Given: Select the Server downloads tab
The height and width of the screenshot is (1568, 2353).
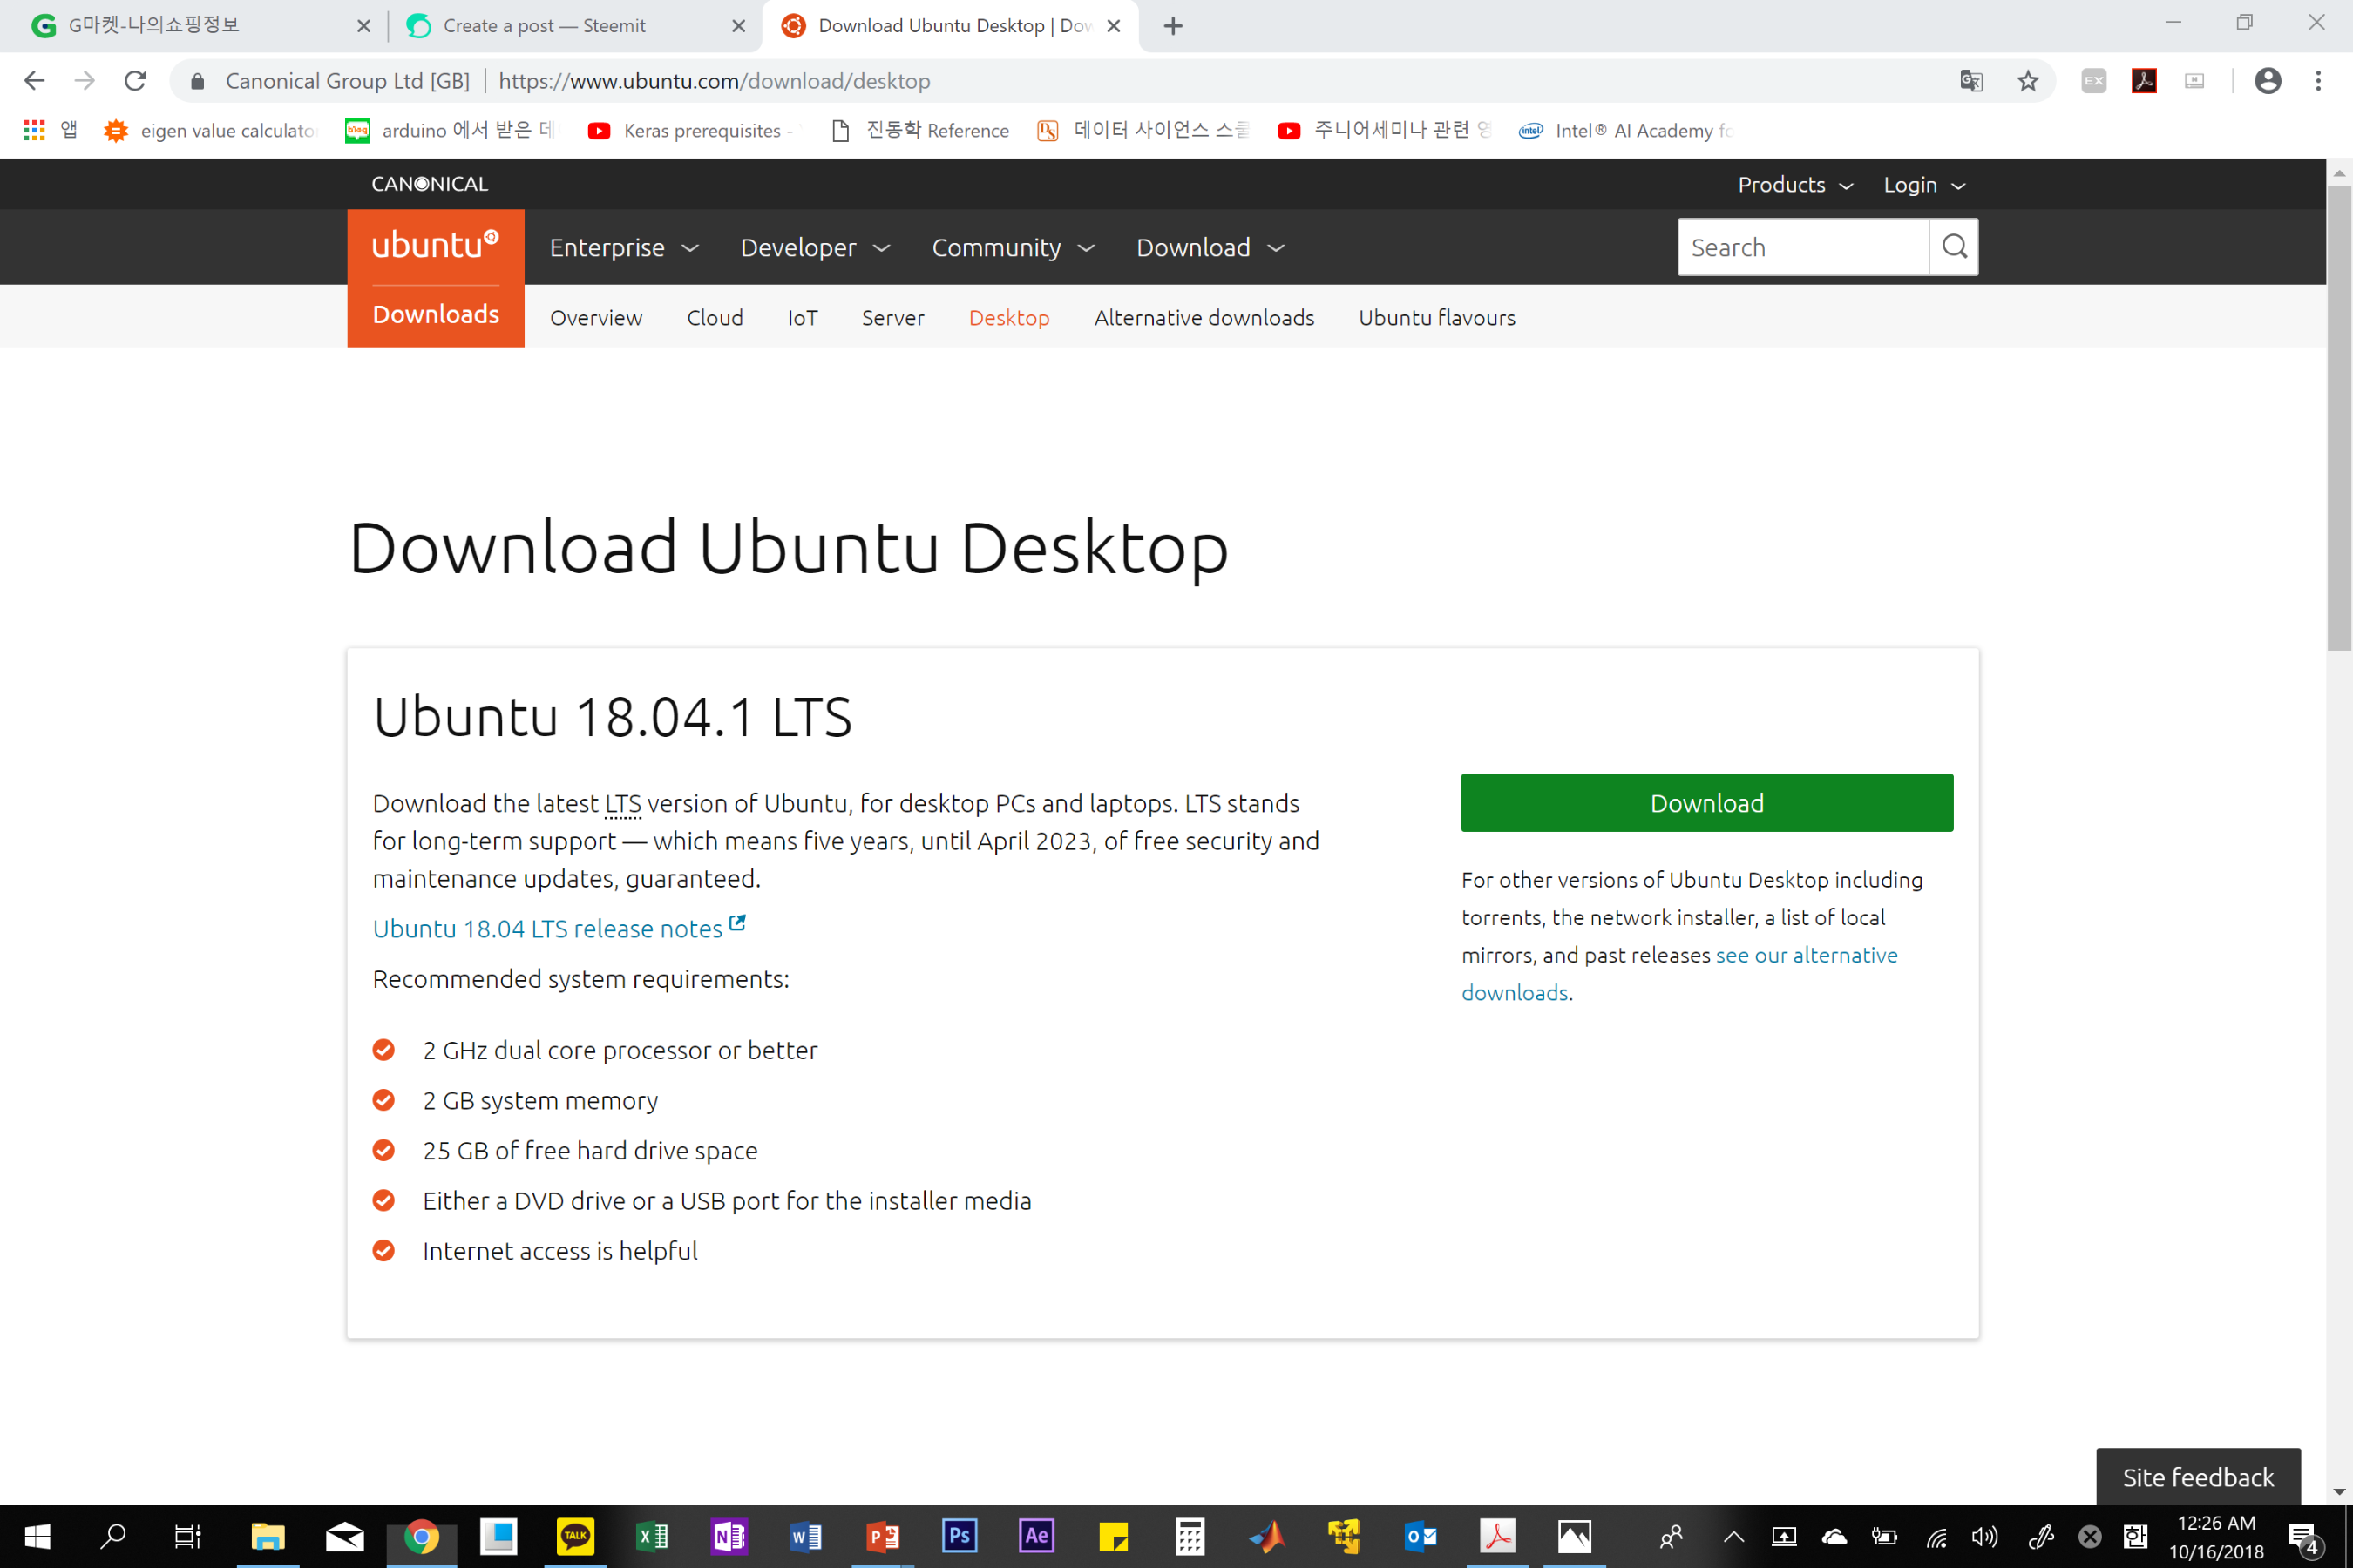Looking at the screenshot, I should click(892, 318).
